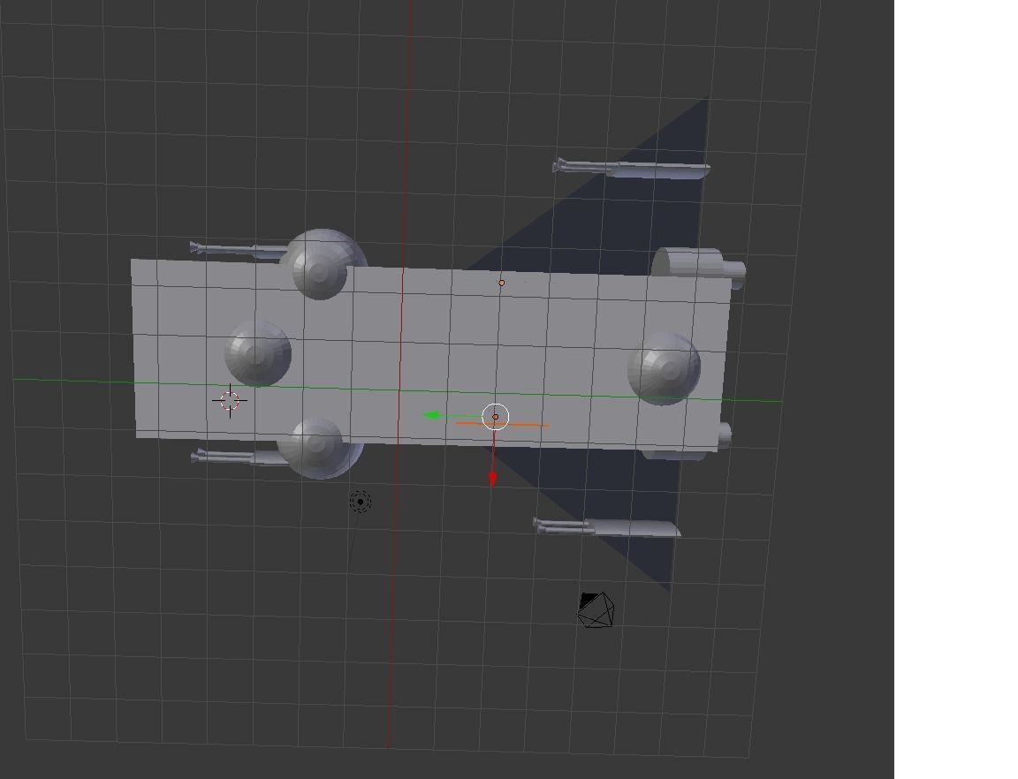Select the sphere beside the lower-left gun barrel
The image size is (1018, 779).
click(x=319, y=449)
